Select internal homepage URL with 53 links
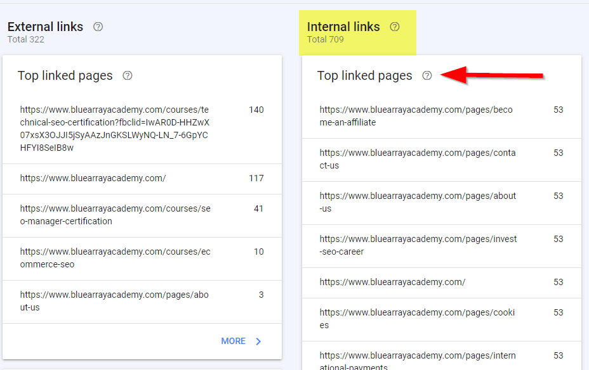The height and width of the screenshot is (370, 589). point(441,283)
